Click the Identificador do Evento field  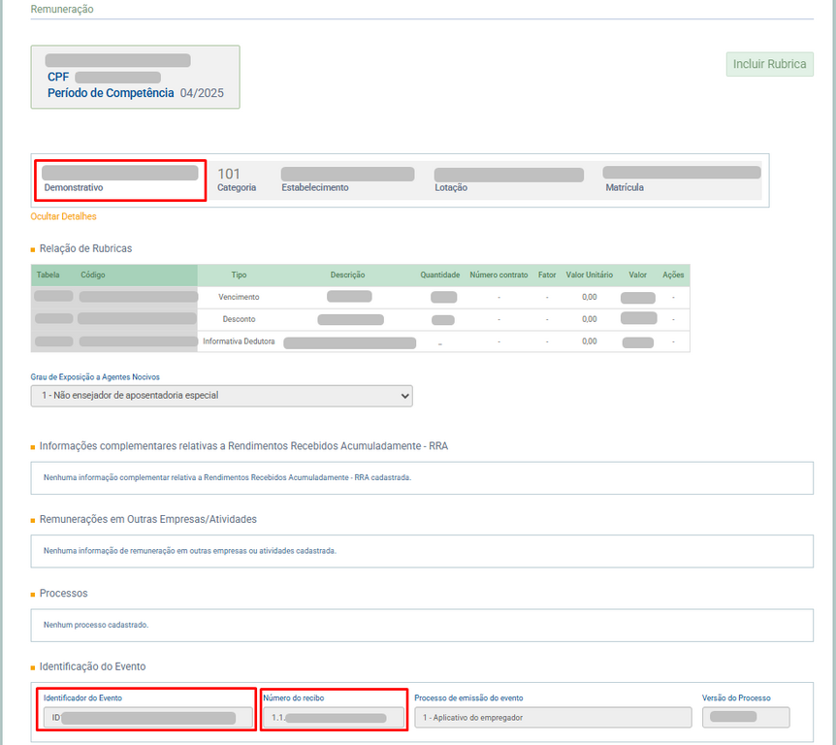point(147,718)
